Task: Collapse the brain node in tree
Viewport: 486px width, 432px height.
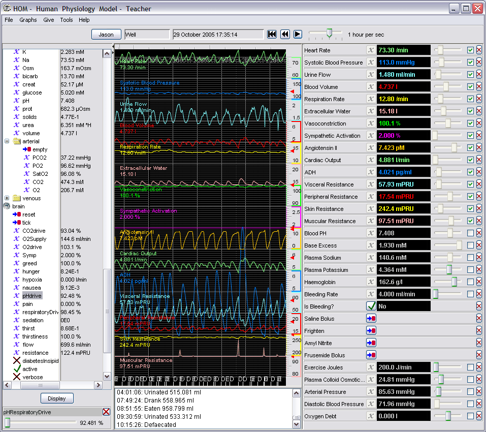Action: [x=7, y=206]
